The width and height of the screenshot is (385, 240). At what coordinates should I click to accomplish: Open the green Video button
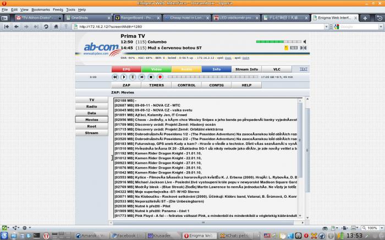156,69
